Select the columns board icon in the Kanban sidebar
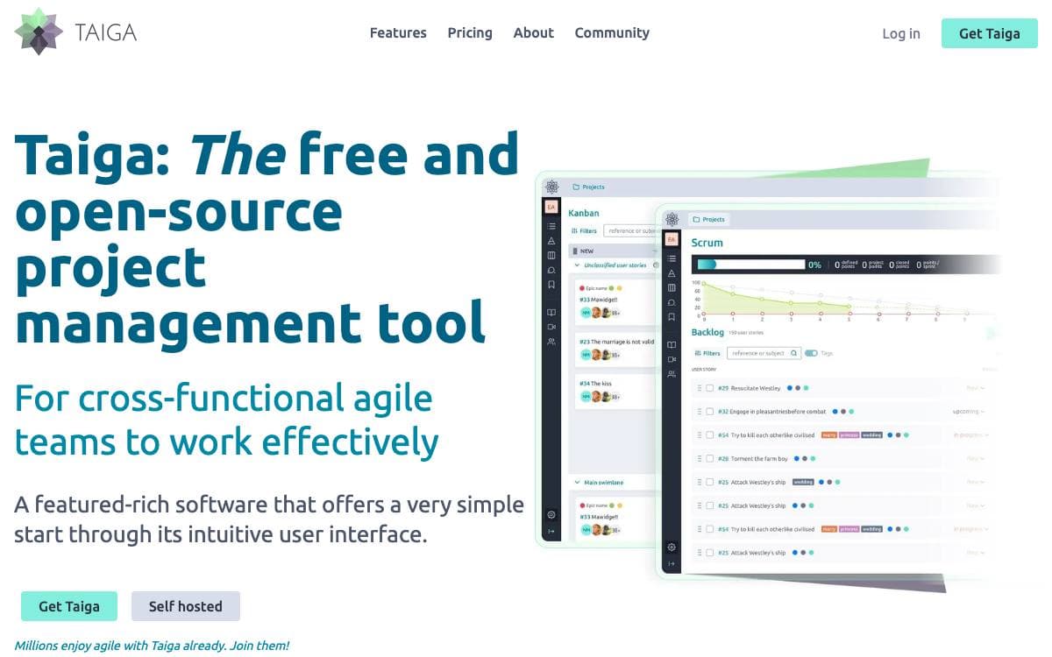The image size is (1052, 657). 551,255
